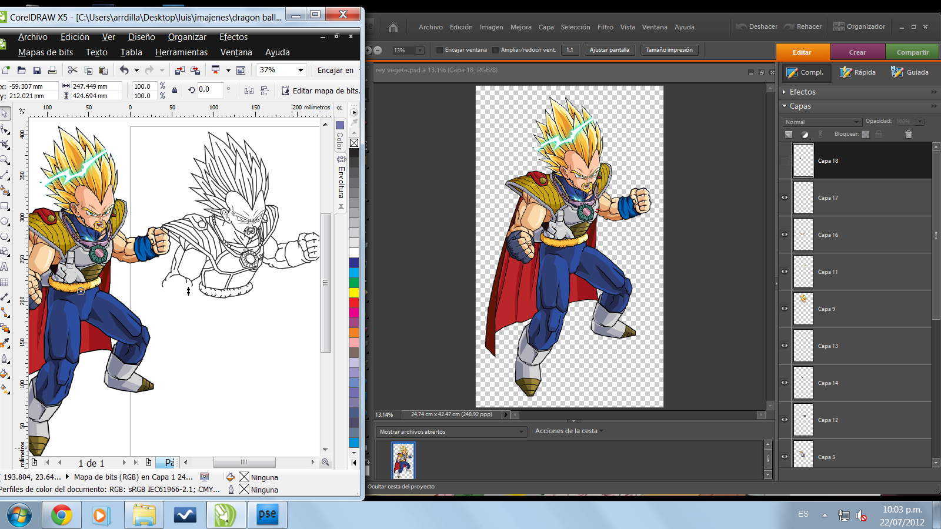Hide the Capa 17 layer
The image size is (941, 529).
coord(785,197)
